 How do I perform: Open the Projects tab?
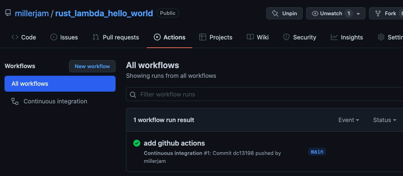click(216, 37)
